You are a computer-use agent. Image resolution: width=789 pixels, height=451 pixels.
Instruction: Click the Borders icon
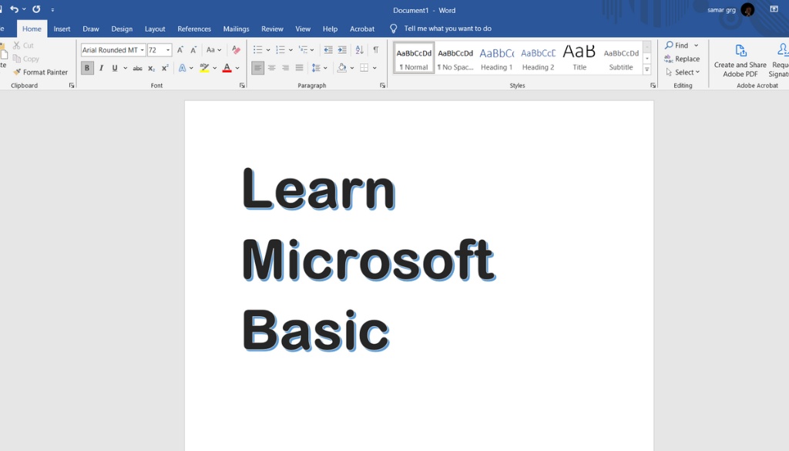pos(364,68)
